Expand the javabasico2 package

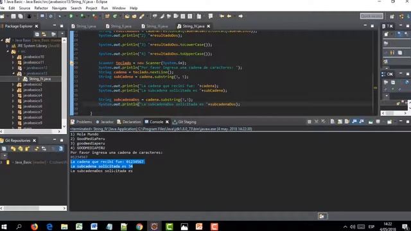(13, 84)
